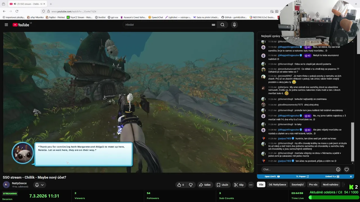Dislike the video with thumbs down button

(191, 185)
